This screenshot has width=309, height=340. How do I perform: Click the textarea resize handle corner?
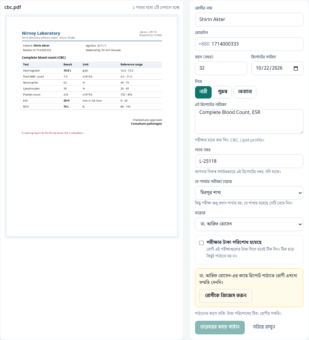click(x=301, y=132)
